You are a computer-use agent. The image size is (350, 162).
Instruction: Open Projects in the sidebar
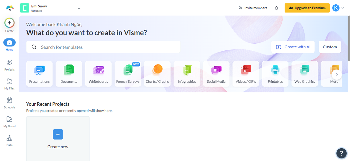(9, 65)
